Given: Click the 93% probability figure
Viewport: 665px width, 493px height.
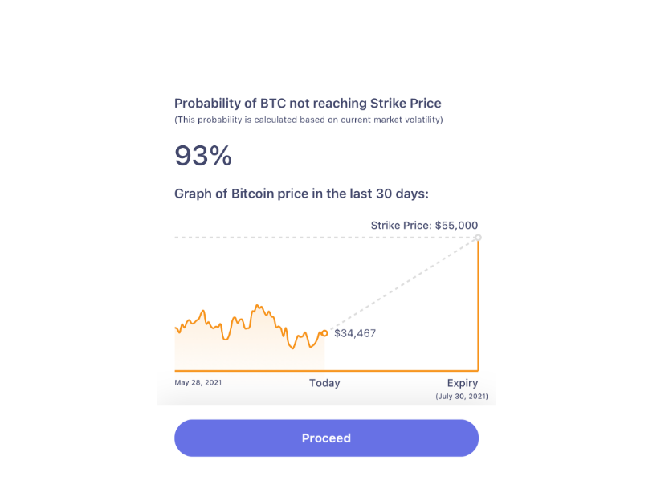Looking at the screenshot, I should pos(203,156).
